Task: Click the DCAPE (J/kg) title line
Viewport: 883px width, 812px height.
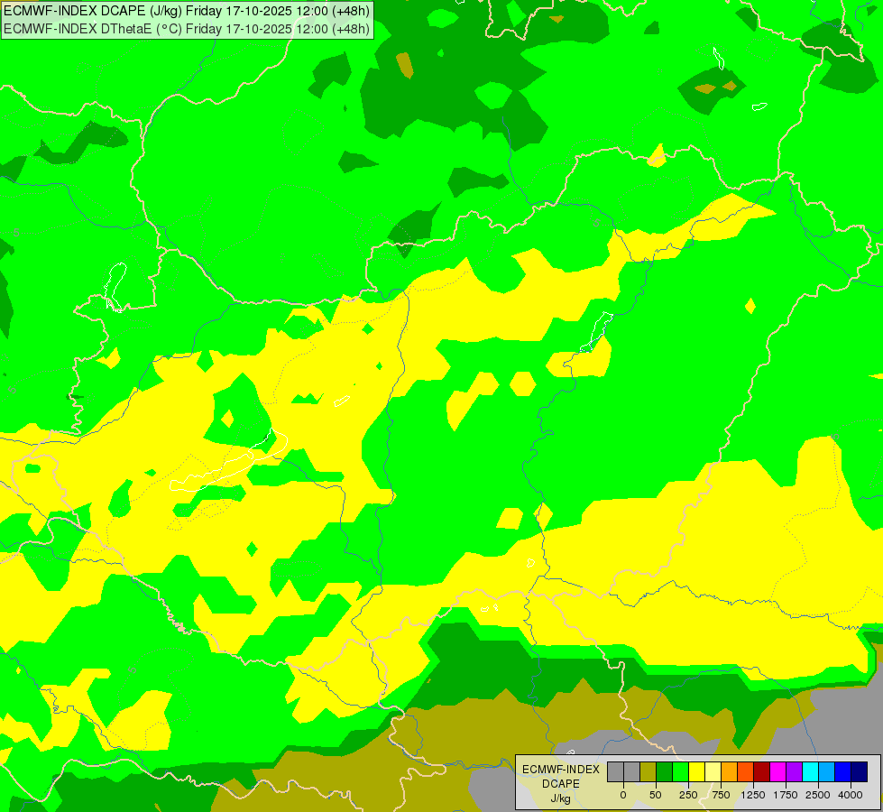Action: point(187,11)
